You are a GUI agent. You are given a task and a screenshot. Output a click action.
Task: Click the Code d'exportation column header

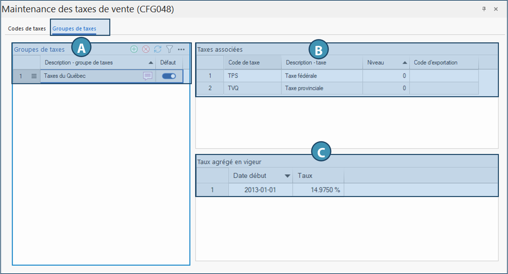[x=444, y=63]
